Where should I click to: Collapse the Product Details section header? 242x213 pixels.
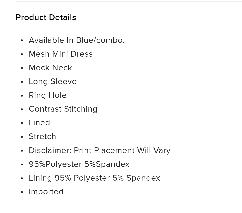click(46, 17)
